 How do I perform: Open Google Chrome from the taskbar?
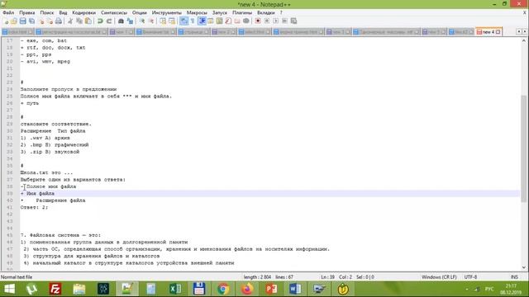(223, 290)
